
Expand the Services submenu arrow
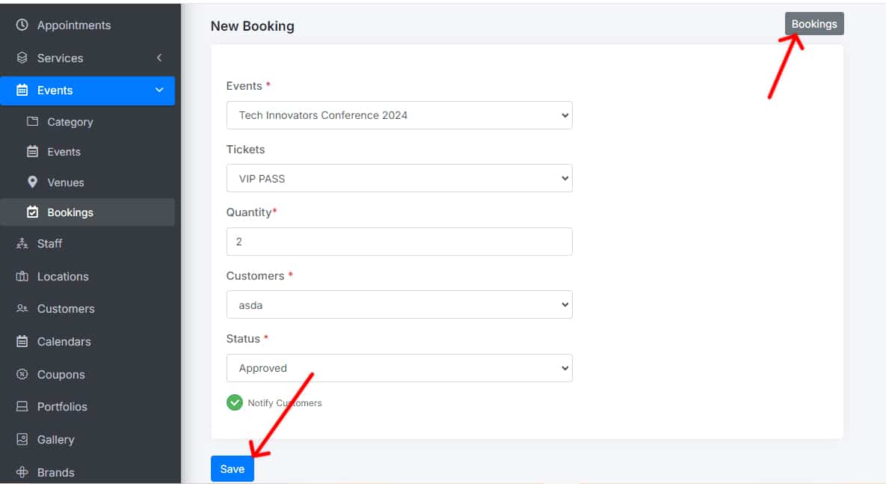[x=159, y=58]
